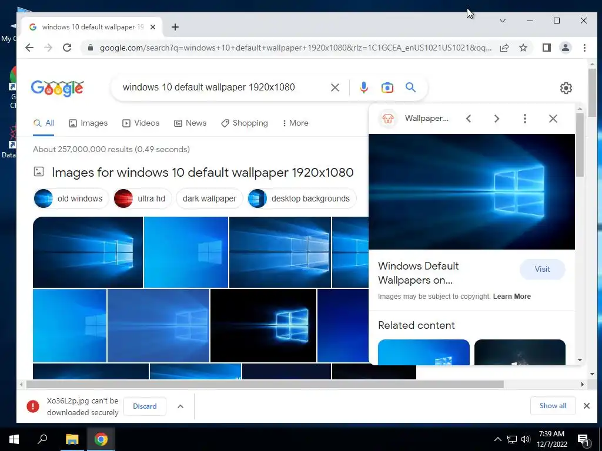The height and width of the screenshot is (451, 602).
Task: Switch to the News tab
Action: 190,123
